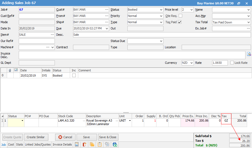Click the document form icon tab at bottom

tap(77, 144)
